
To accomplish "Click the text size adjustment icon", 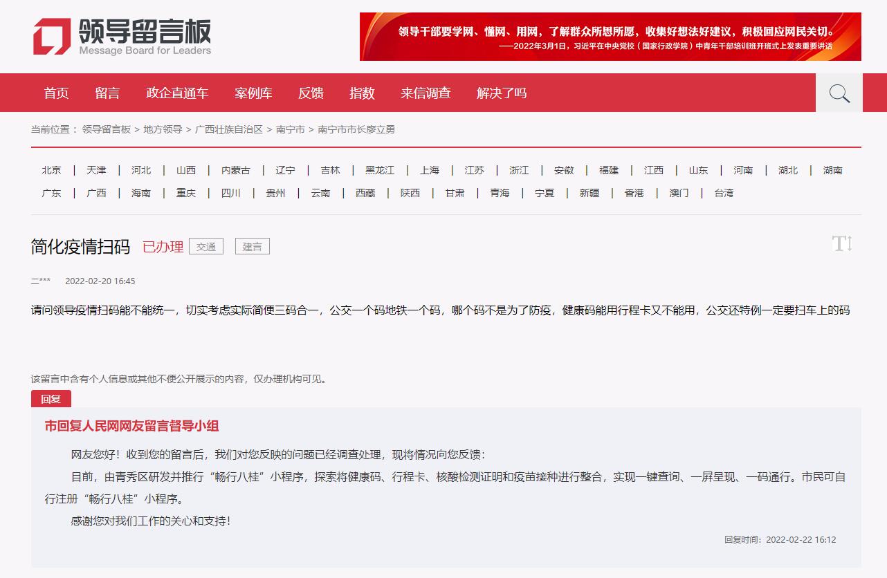I will 842,243.
